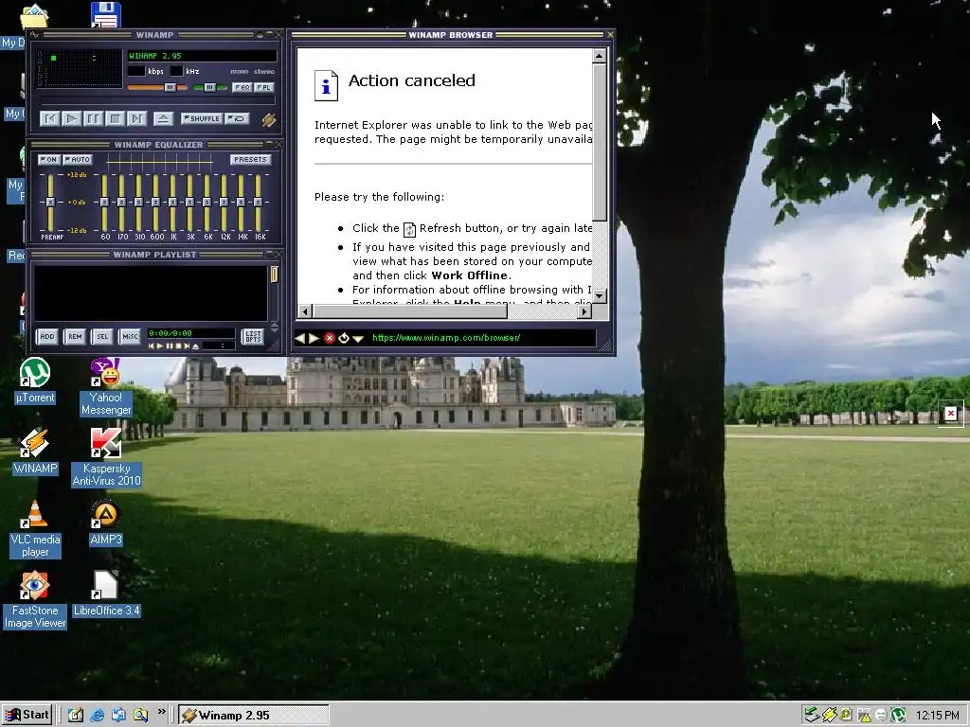Click the 60 Hz equalizer band slider
Viewport: 970px width, 727px height.
[x=104, y=203]
